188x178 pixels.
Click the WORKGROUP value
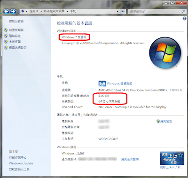click(108, 139)
